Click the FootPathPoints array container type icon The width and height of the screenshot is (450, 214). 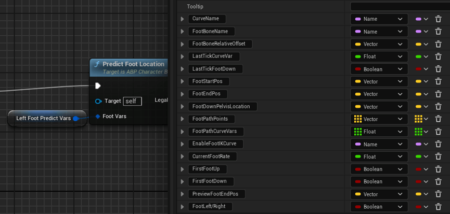[x=418, y=119]
